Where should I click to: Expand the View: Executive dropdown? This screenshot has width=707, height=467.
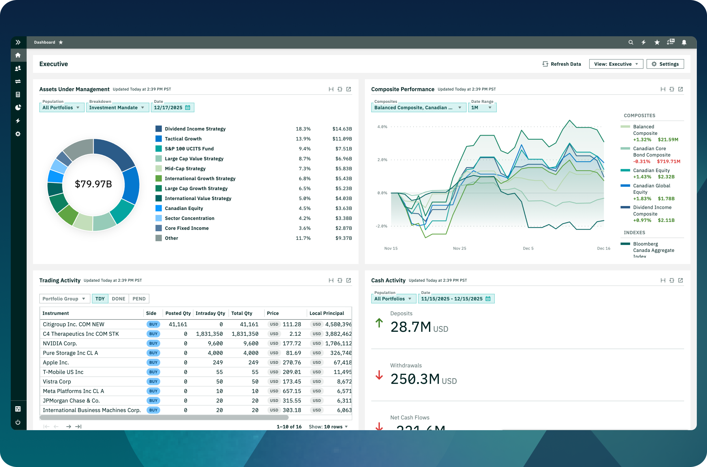pos(616,64)
